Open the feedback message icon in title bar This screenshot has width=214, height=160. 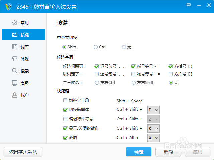pyautogui.click(x=189, y=5)
